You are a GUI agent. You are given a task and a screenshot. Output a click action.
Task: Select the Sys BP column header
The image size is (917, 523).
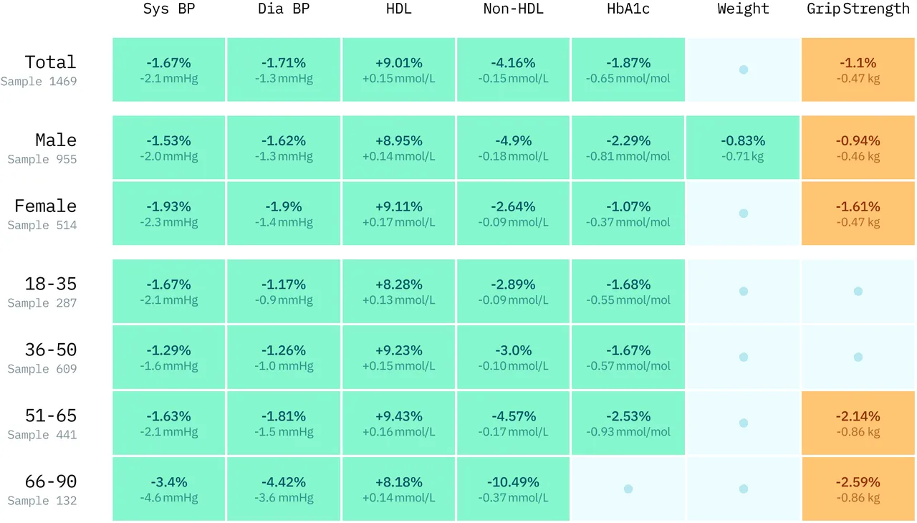169,9
